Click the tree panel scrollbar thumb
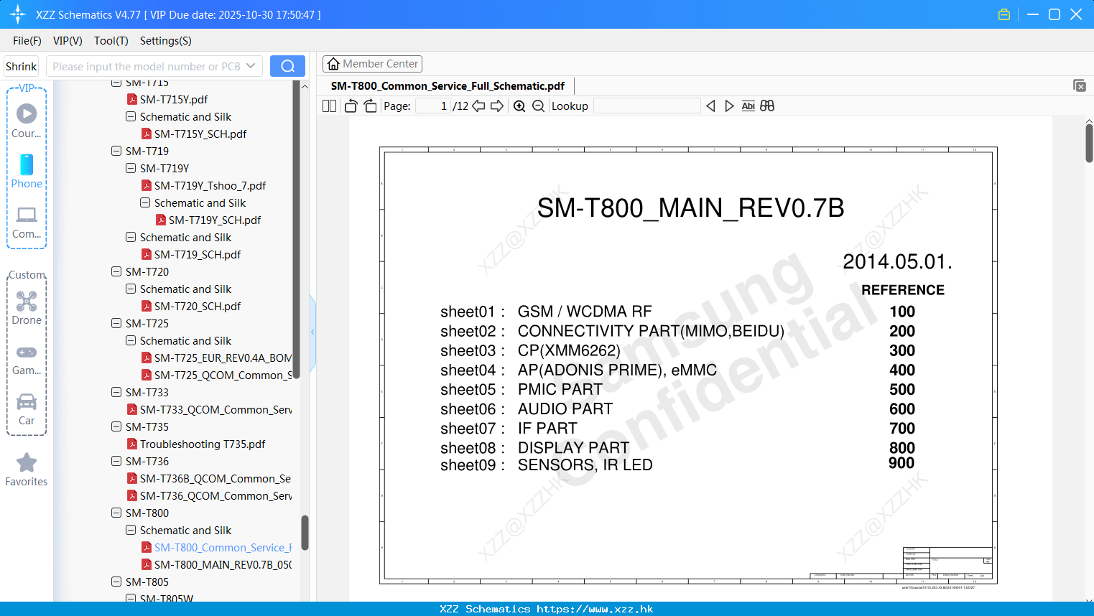 [305, 533]
